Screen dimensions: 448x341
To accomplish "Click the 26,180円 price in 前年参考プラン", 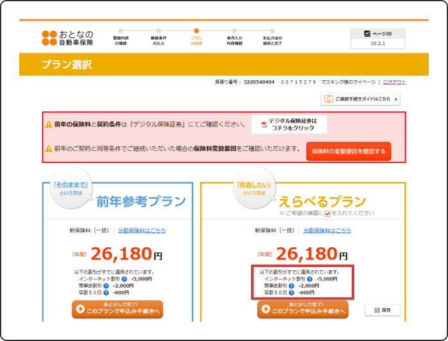I will [126, 254].
